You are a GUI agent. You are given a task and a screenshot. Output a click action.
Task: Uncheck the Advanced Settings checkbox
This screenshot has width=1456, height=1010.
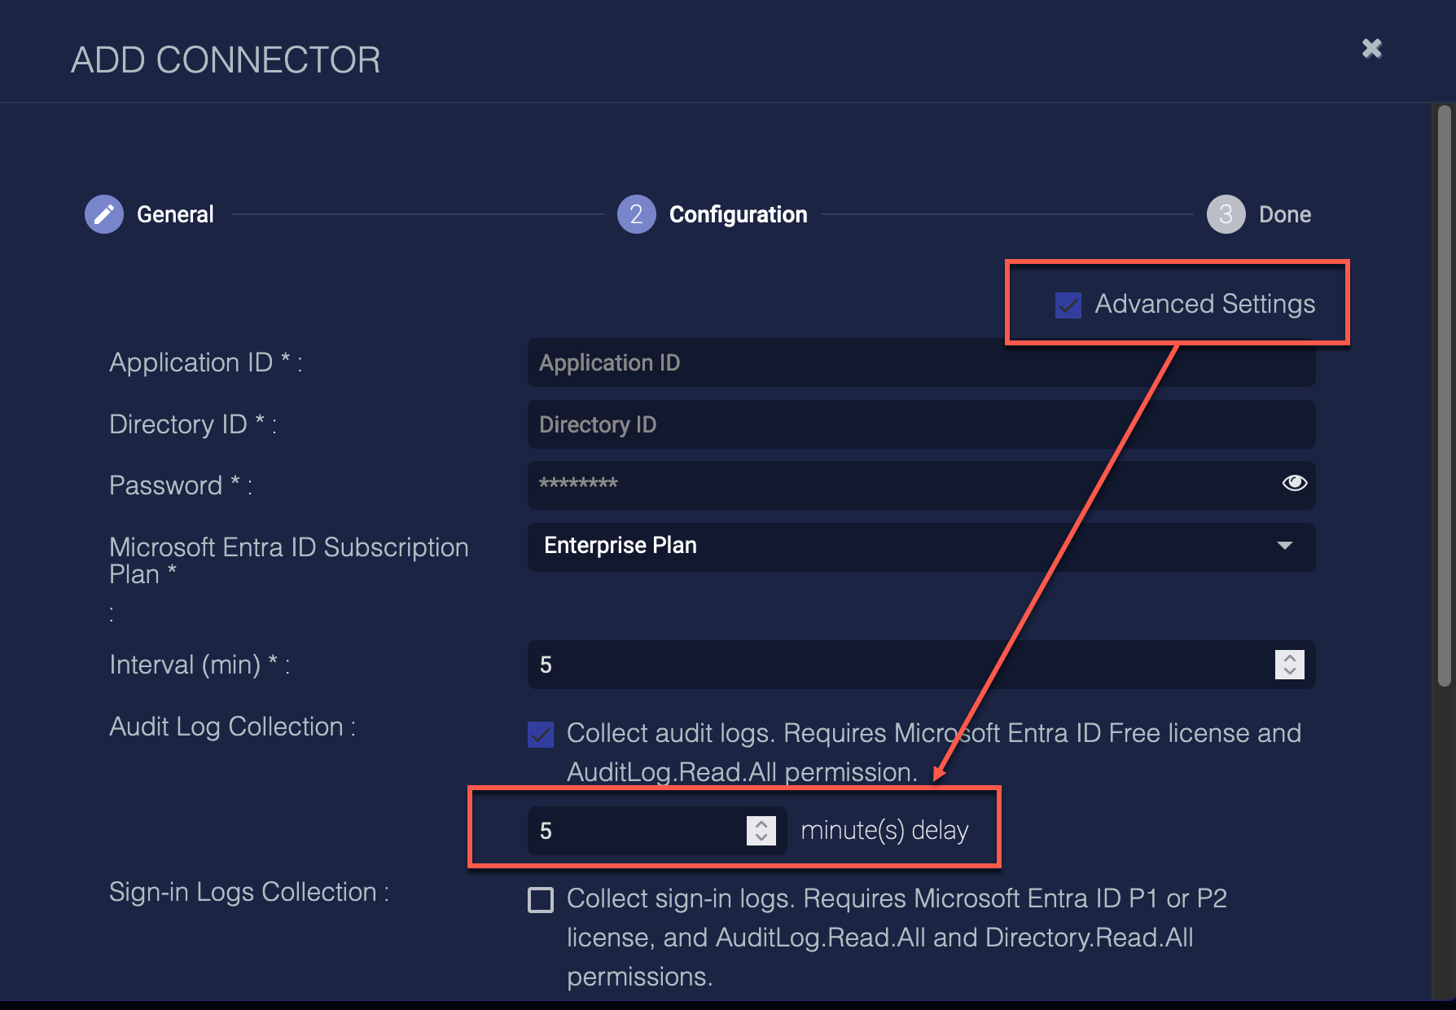(1068, 305)
